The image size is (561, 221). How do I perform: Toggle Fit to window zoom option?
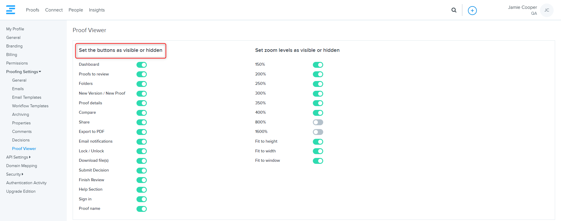tap(318, 161)
